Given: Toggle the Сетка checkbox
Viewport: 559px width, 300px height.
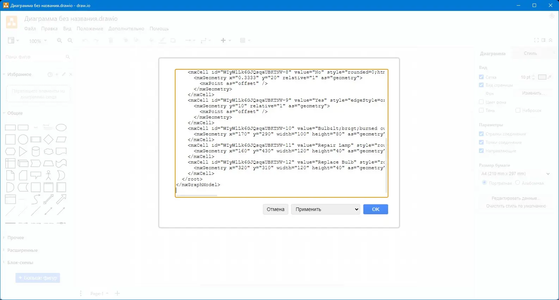Looking at the screenshot, I should (x=481, y=77).
